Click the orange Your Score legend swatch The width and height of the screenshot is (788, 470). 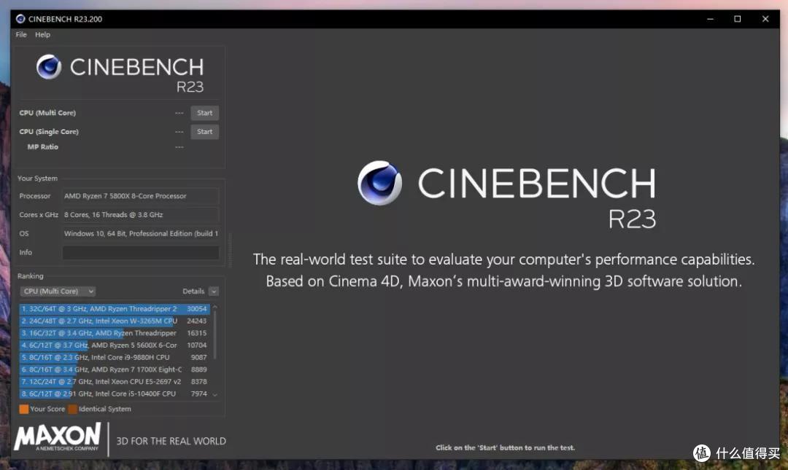(23, 410)
